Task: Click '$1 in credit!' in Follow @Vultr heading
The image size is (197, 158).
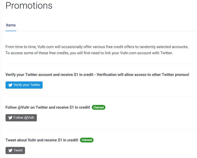Action: tap(80, 107)
